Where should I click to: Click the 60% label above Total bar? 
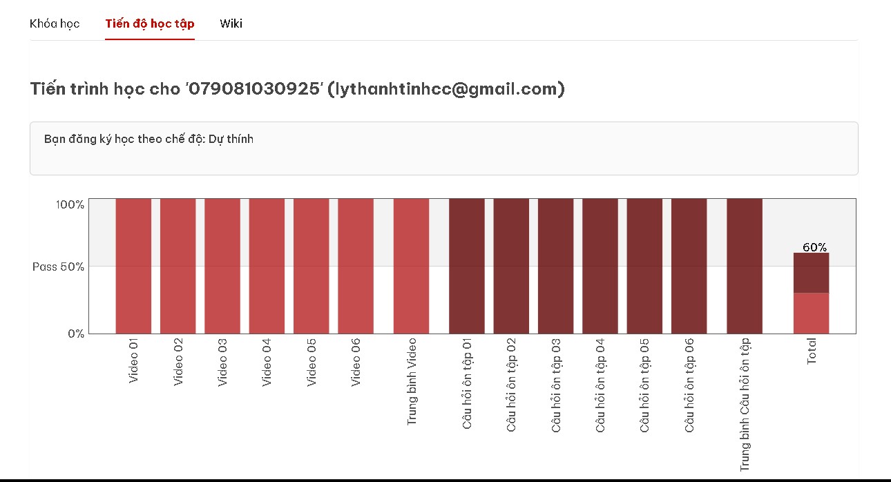click(815, 247)
